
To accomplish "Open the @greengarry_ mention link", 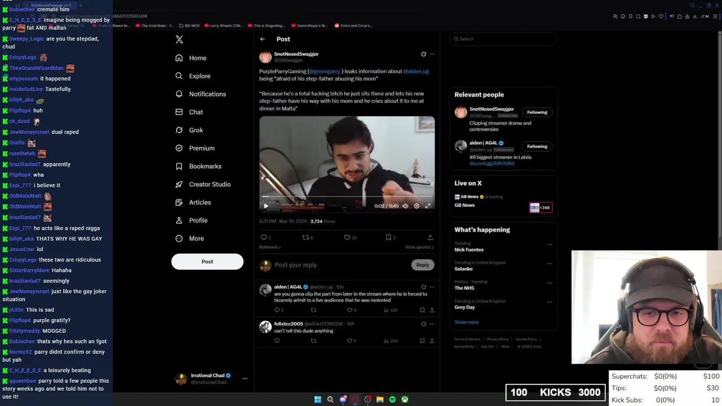I will 325,72.
